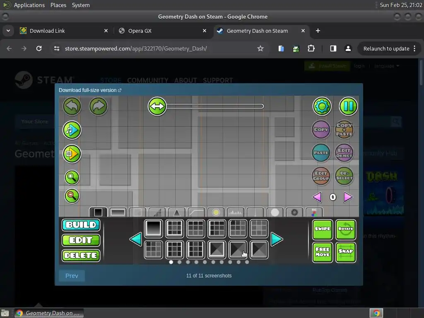Click the Prev screenshot button

click(72, 276)
